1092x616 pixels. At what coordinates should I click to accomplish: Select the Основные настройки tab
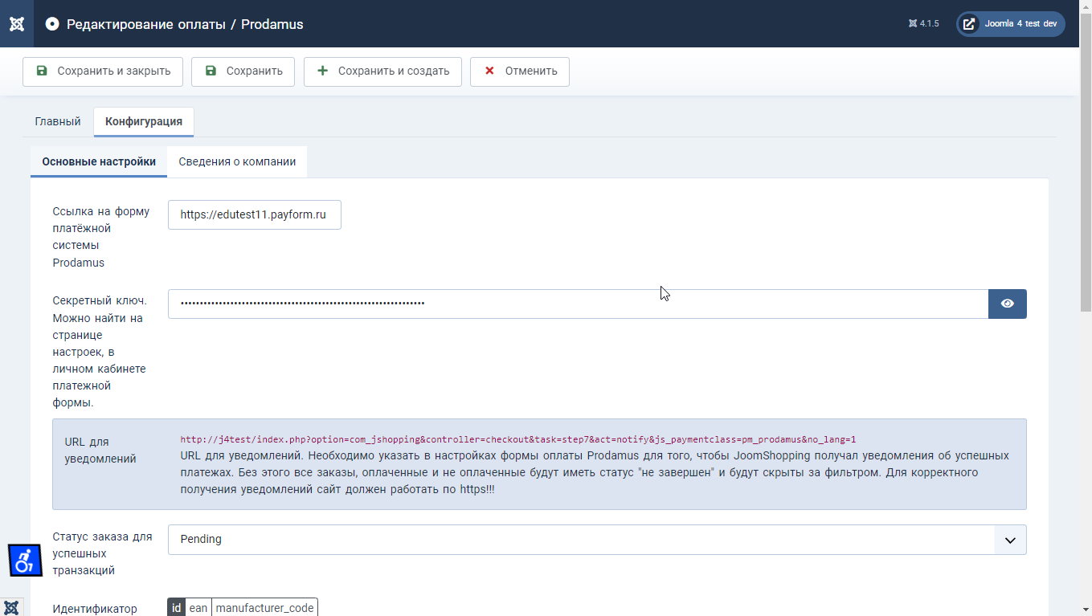(99, 161)
